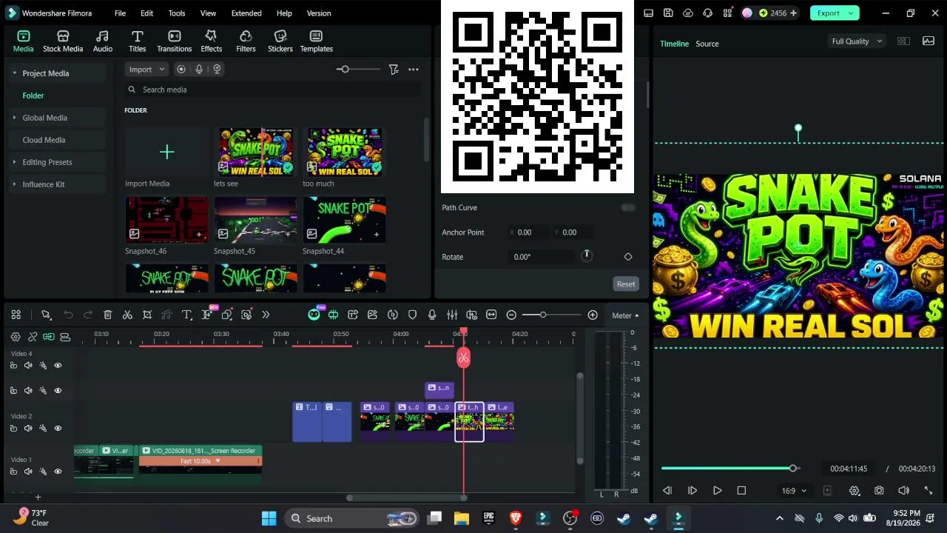
Task: Open the Transitions panel
Action: [175, 41]
